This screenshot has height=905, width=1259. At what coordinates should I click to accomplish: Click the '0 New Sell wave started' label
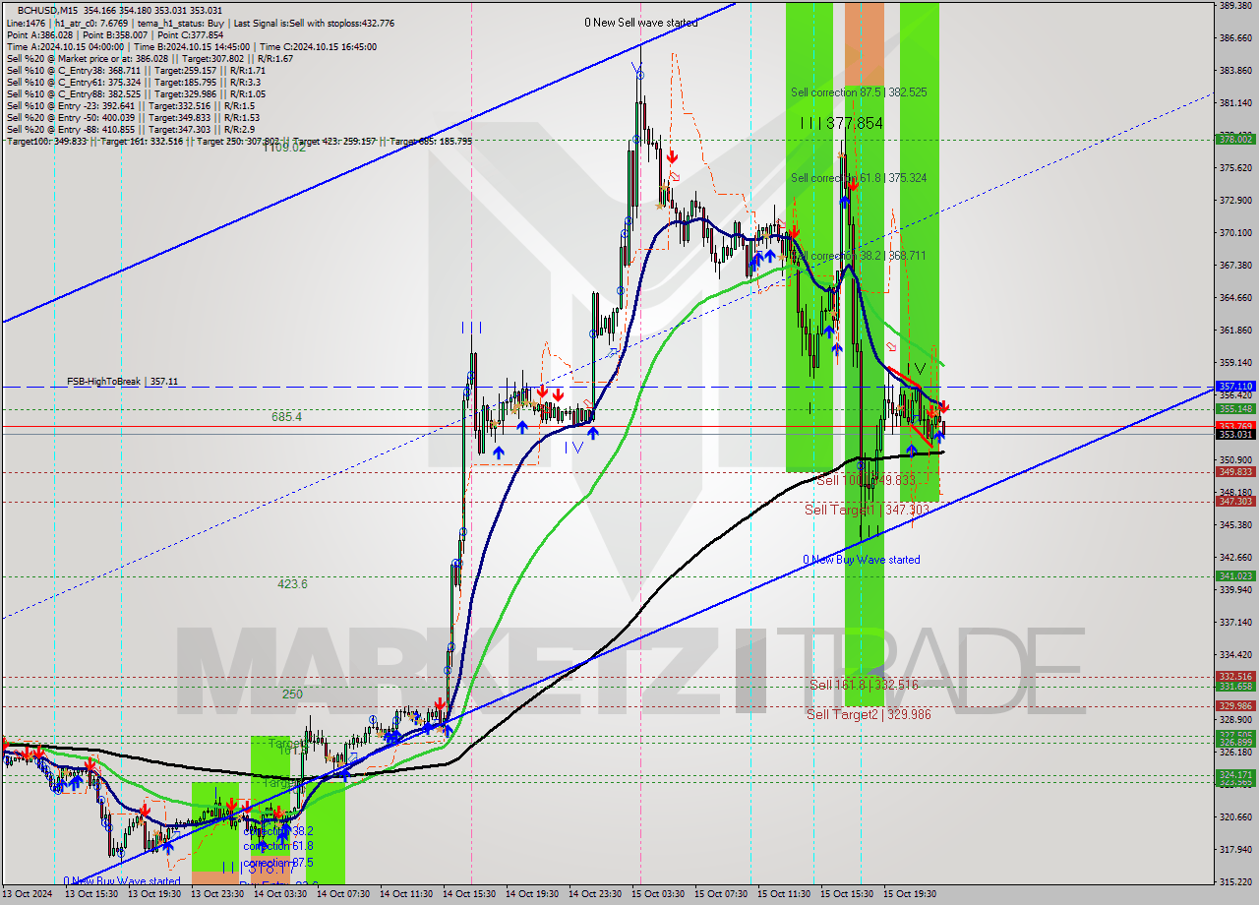[x=640, y=22]
